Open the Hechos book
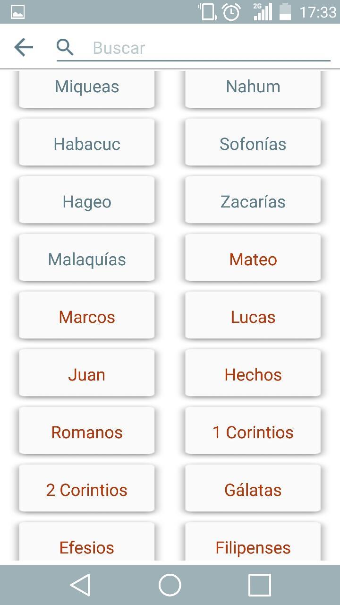 coord(253,374)
